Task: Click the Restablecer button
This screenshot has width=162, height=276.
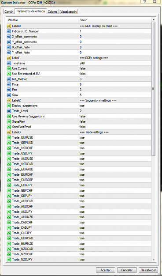Action: click(148, 270)
